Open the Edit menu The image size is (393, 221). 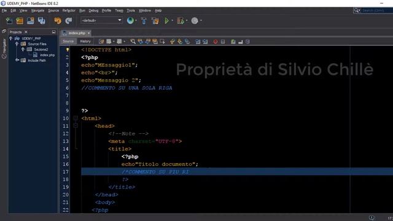(x=14, y=10)
